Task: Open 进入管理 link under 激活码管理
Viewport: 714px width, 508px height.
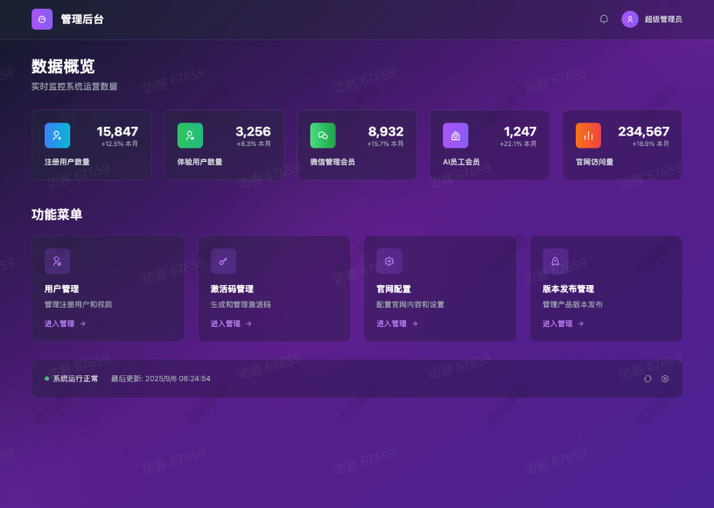Action: [231, 324]
